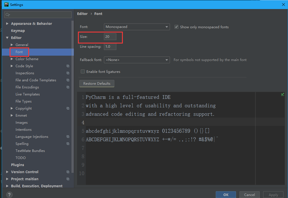Open TextMate Bundles settings

point(30,151)
